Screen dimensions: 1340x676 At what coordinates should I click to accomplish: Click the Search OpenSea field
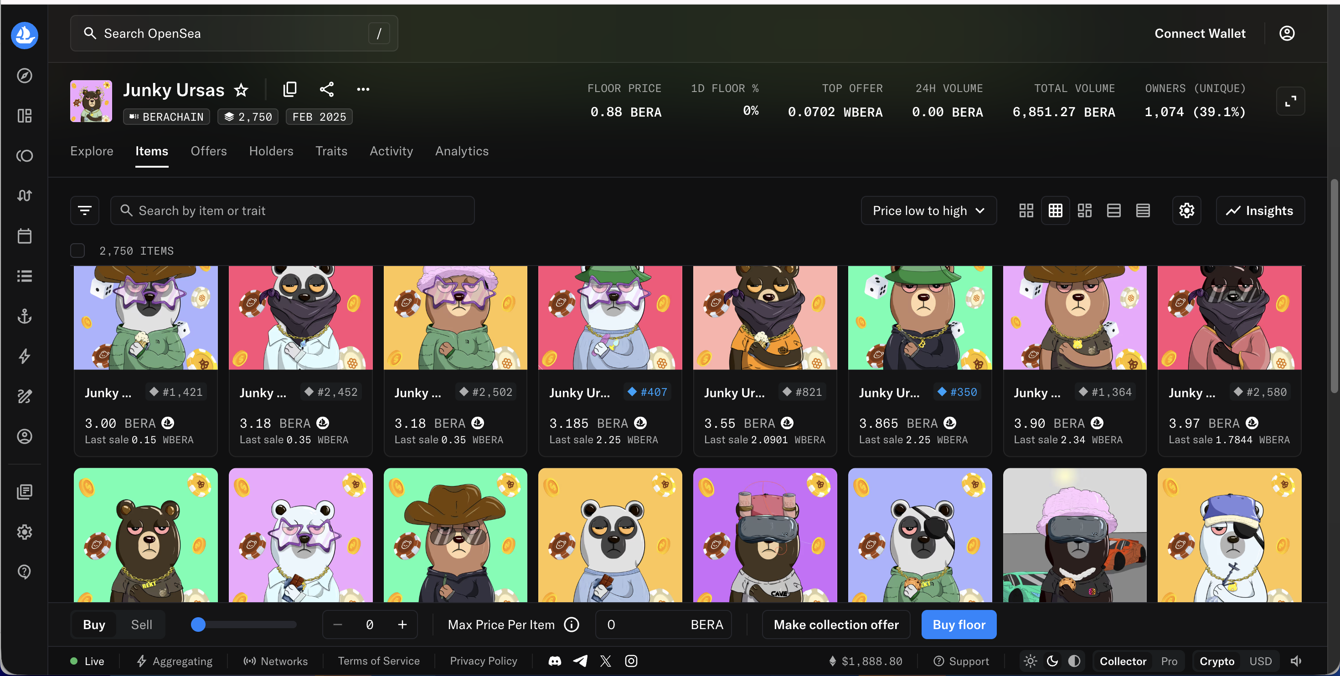pyautogui.click(x=234, y=33)
